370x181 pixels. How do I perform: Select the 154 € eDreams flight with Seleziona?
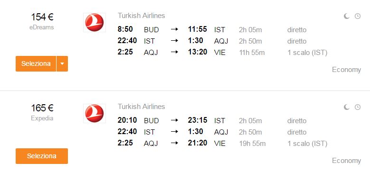(36, 63)
